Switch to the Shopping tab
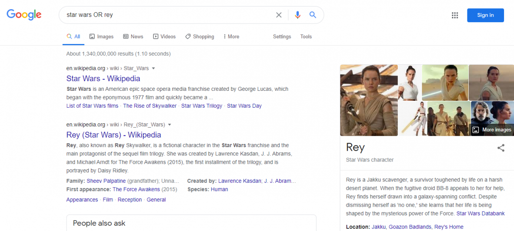 (x=200, y=36)
